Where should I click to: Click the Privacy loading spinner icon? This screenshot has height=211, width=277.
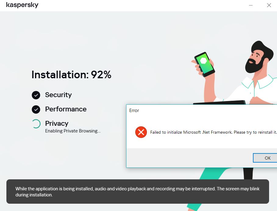(x=36, y=124)
